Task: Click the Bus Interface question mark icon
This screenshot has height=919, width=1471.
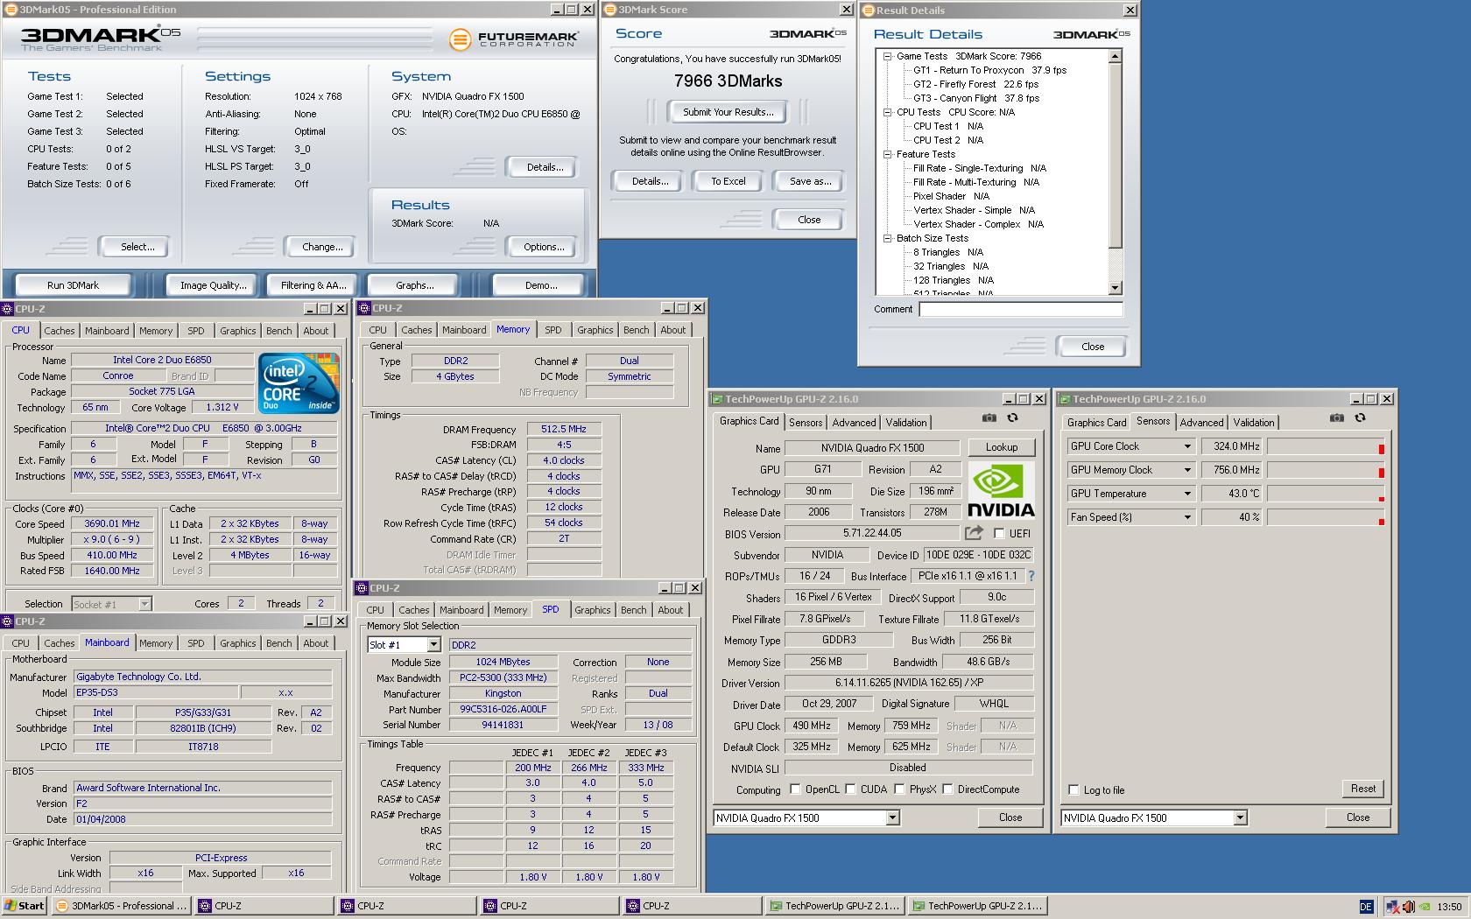Action: pos(1031,576)
